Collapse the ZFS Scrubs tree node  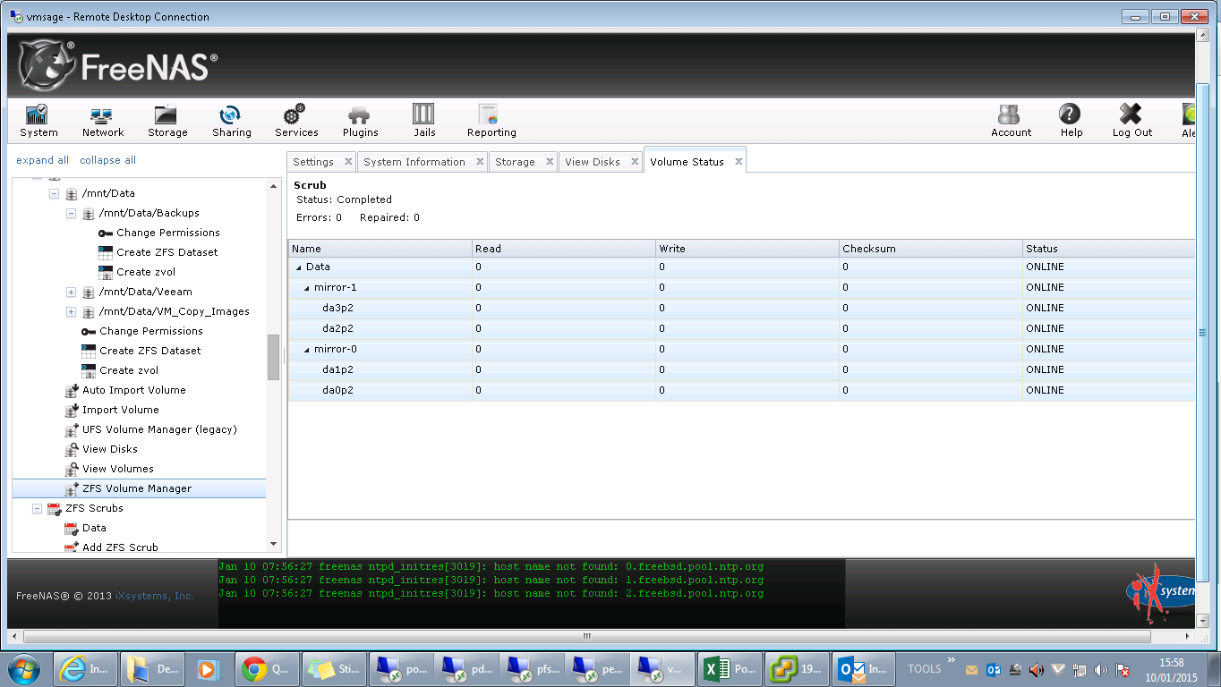38,509
